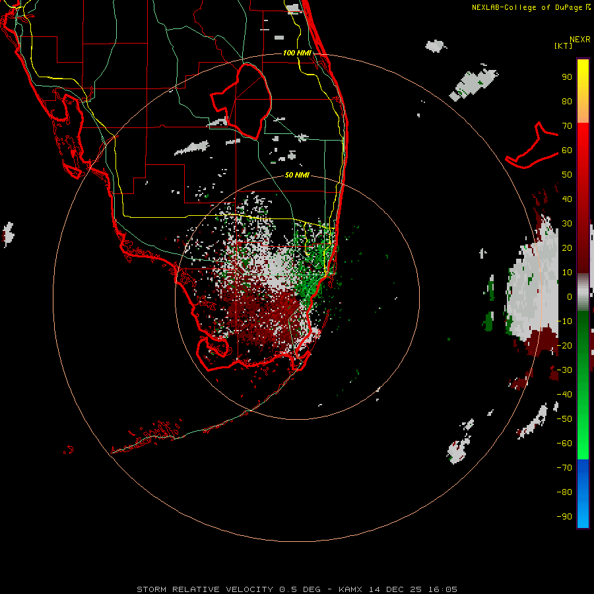Click the Lake Okeechobee outline on map

(241, 102)
